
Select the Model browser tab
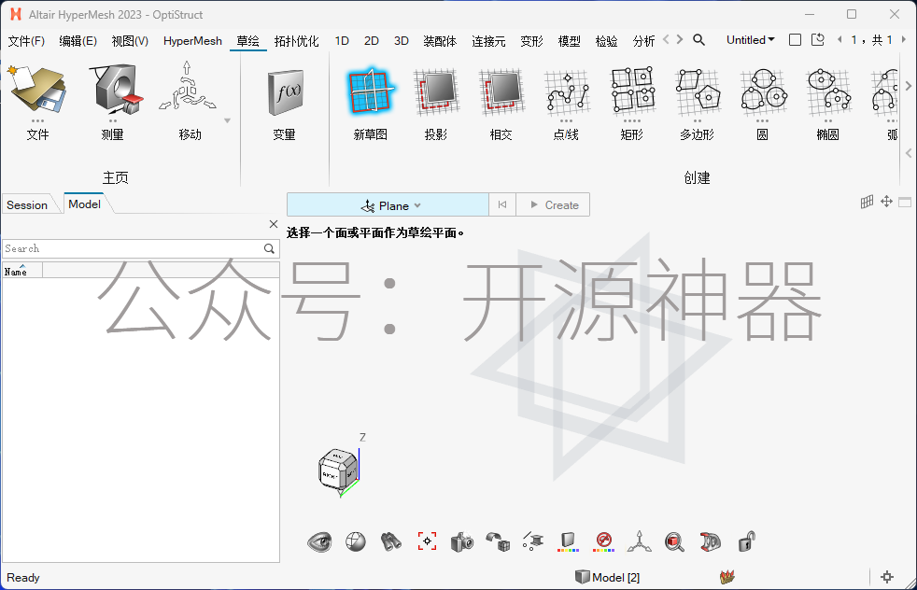pyautogui.click(x=84, y=204)
